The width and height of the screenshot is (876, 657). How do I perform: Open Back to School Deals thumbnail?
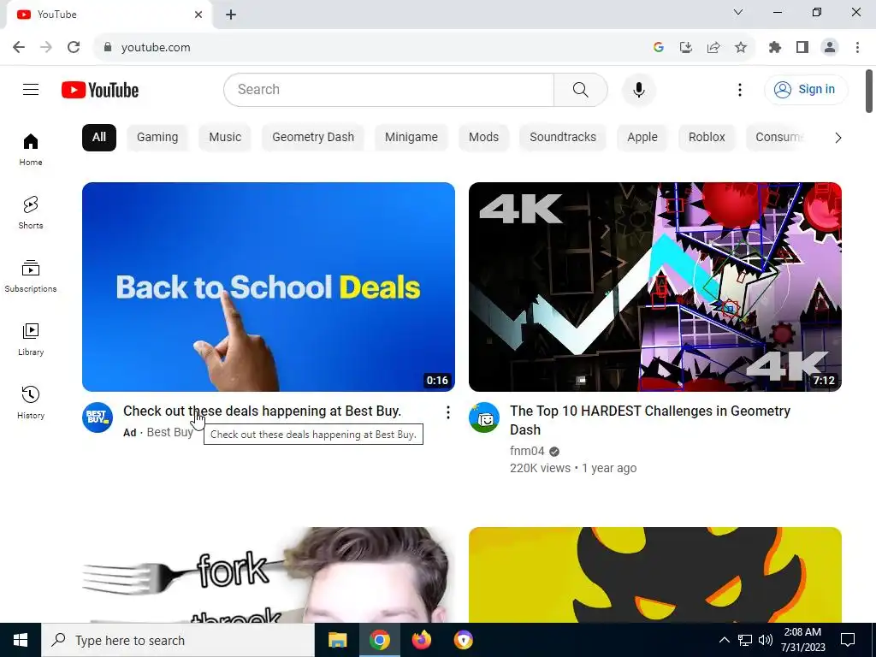[x=268, y=287]
